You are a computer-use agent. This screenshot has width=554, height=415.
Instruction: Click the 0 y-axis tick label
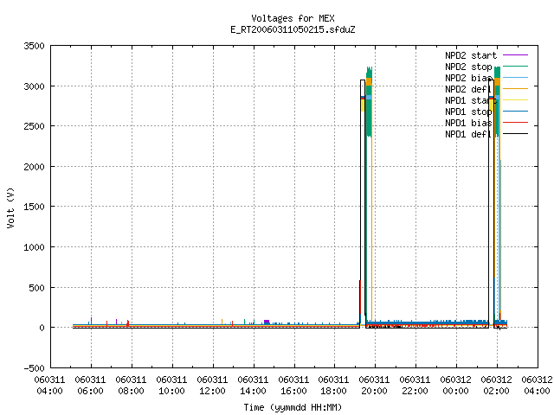[x=42, y=329]
